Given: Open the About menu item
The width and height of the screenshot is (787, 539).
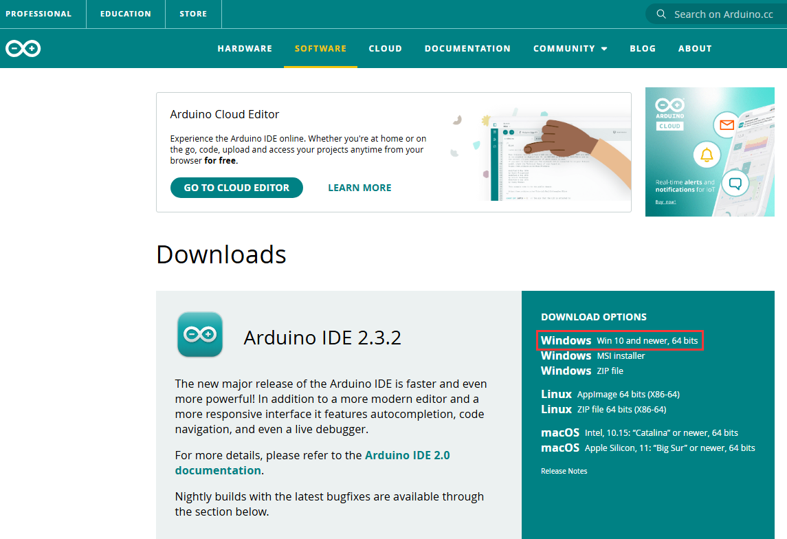Looking at the screenshot, I should (x=695, y=49).
